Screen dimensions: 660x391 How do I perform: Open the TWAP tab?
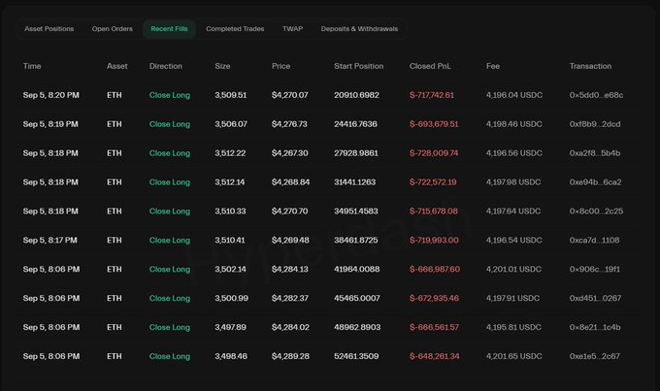[292, 29]
